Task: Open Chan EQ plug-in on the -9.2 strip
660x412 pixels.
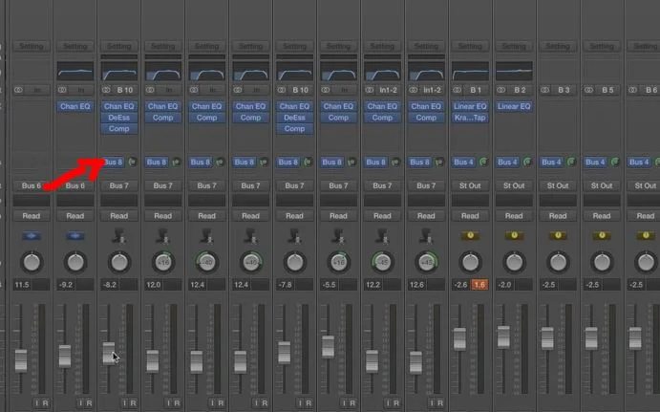Action: [x=75, y=106]
